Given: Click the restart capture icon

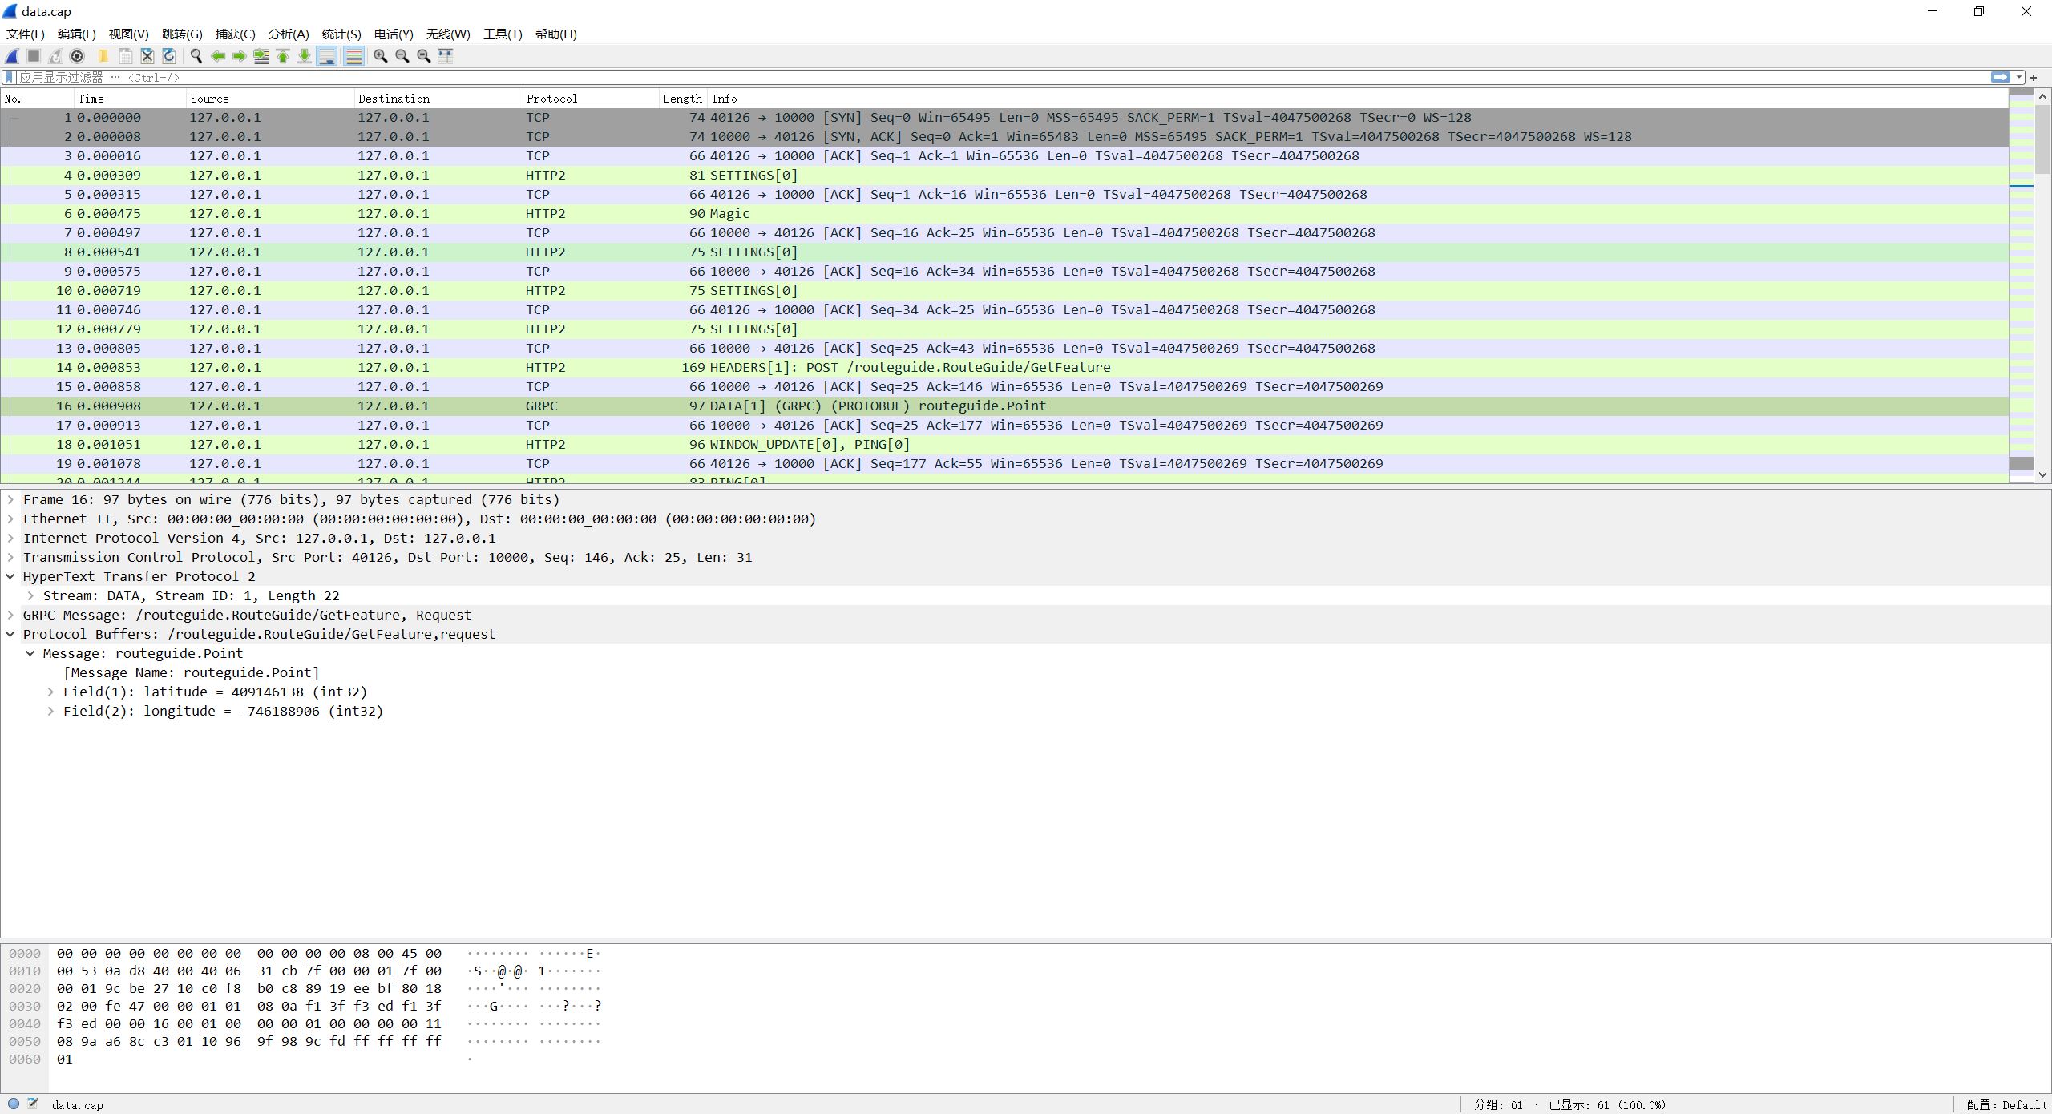Looking at the screenshot, I should click(55, 56).
